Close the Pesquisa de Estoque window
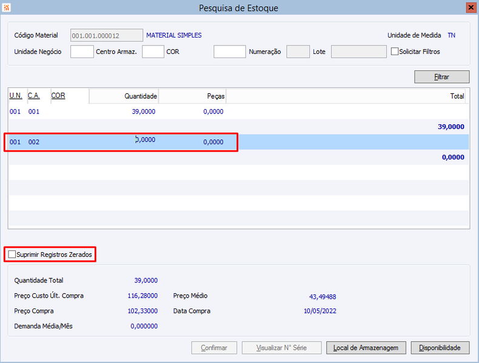The image size is (479, 363). [471, 7]
